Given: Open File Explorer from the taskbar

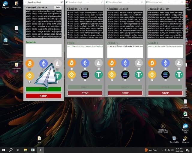Looking at the screenshot, I should [25, 150].
